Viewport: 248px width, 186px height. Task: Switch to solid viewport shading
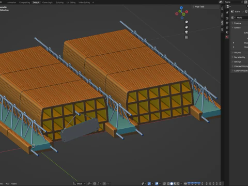pyautogui.click(x=172, y=183)
